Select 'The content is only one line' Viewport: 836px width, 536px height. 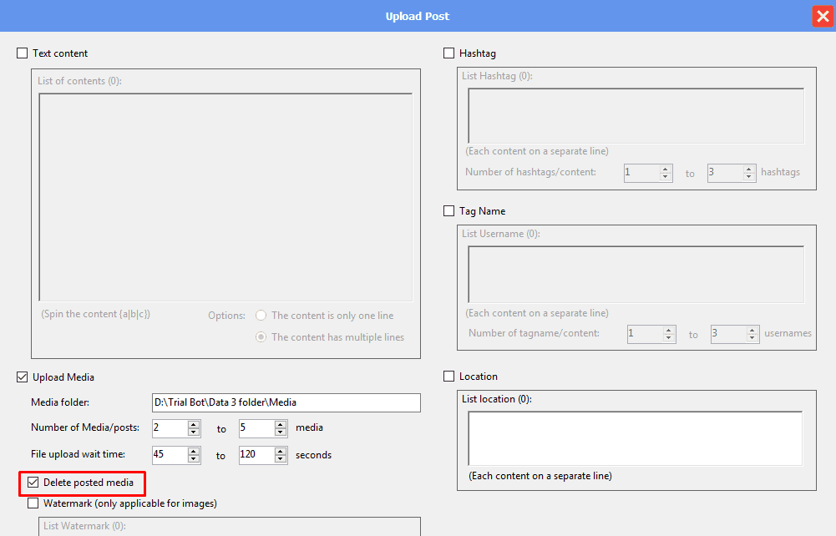[x=261, y=316]
